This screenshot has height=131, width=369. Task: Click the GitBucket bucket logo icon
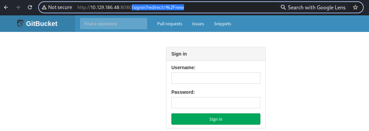point(20,24)
